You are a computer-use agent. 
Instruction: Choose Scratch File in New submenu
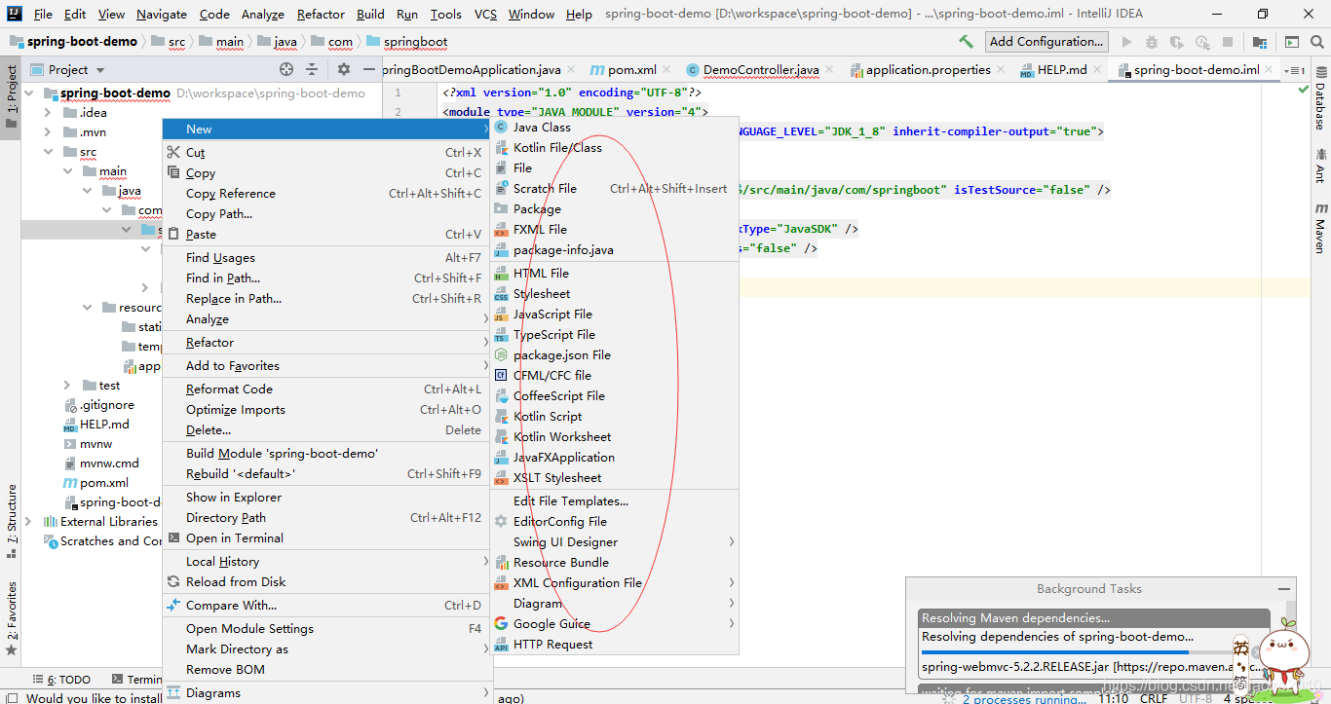coord(614,189)
